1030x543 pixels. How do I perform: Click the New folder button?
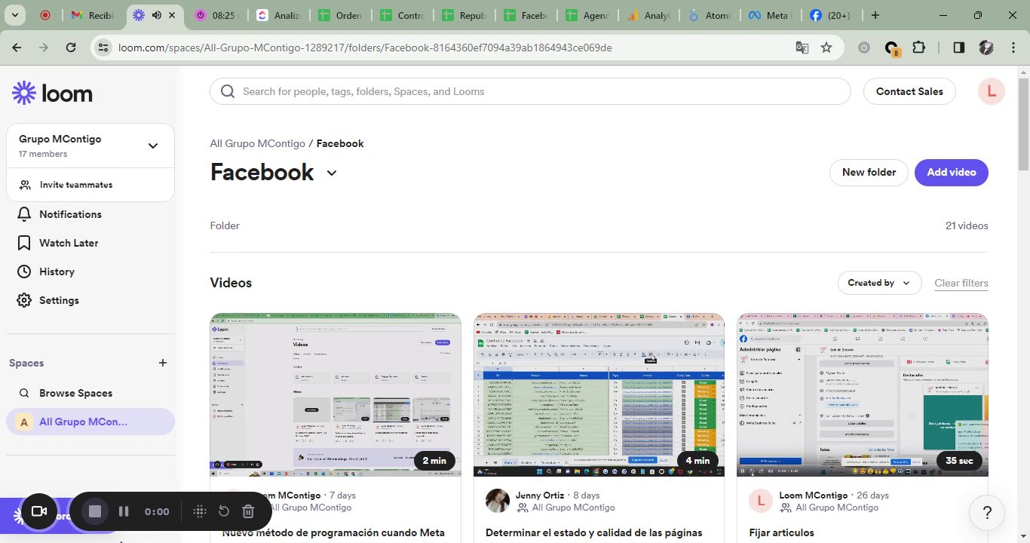[x=869, y=172]
